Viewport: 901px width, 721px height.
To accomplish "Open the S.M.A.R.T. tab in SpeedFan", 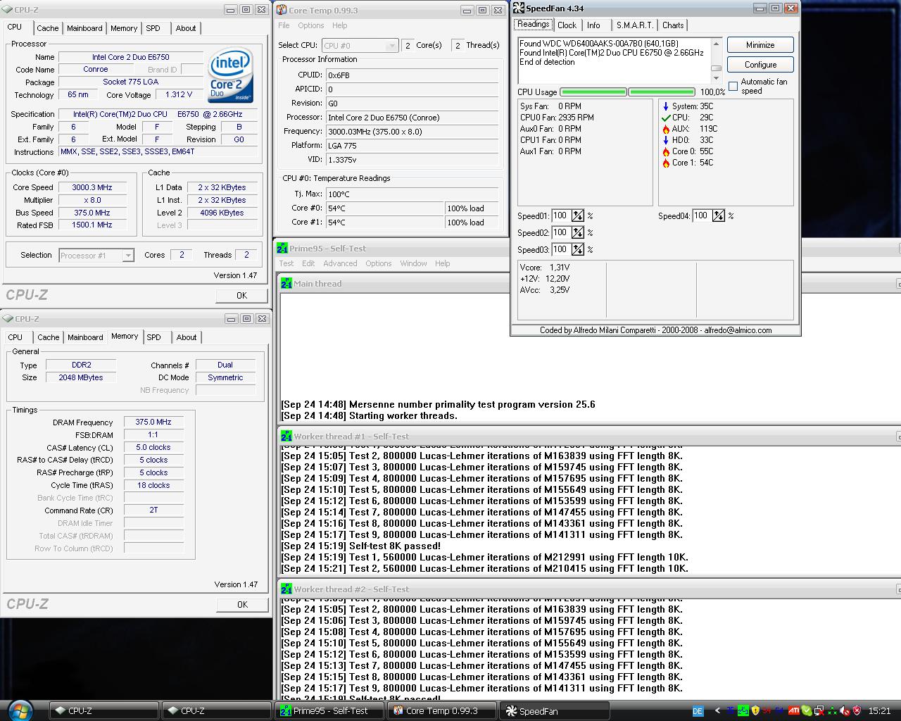I will pos(635,25).
